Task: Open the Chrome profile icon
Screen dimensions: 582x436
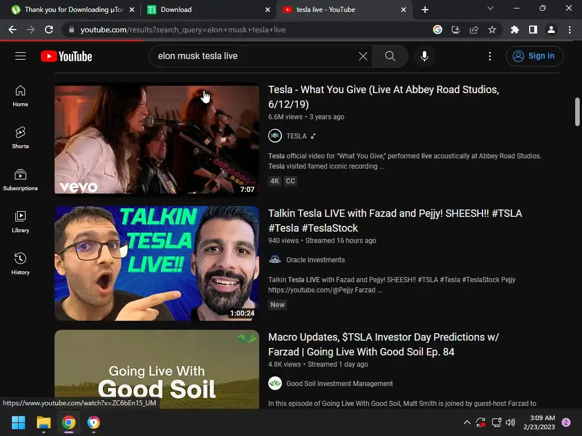Action: click(551, 30)
